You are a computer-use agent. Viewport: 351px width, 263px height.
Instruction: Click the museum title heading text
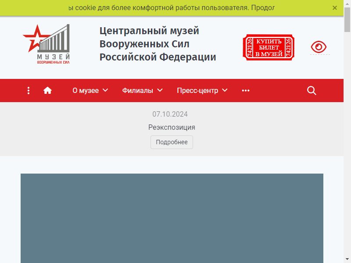[158, 44]
